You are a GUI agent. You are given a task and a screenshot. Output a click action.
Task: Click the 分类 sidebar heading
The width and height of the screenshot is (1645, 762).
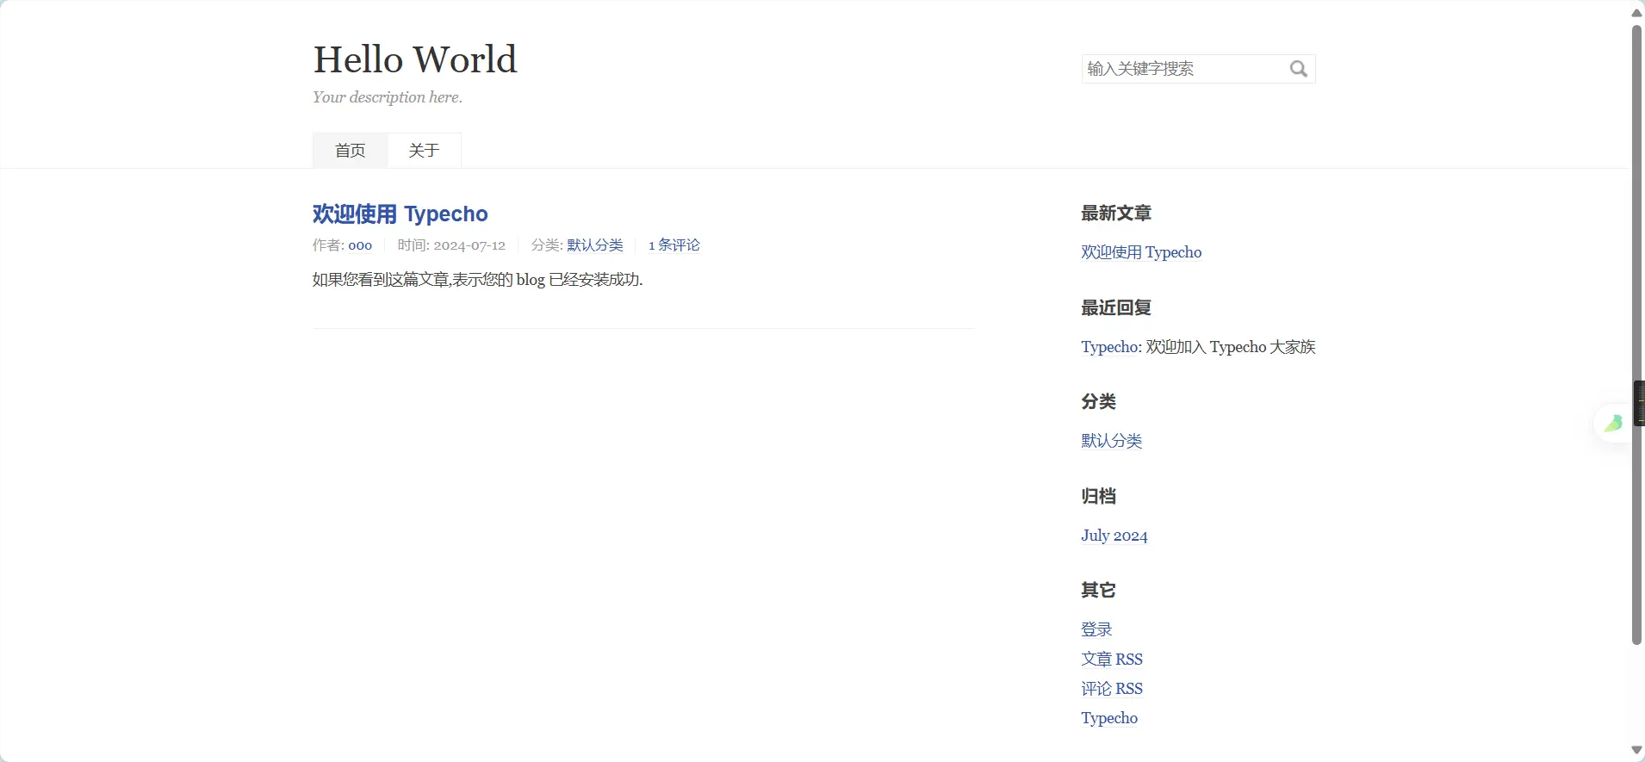1099,402
